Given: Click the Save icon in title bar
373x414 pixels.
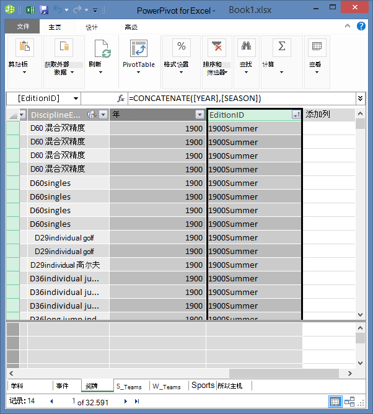Looking at the screenshot, I should (x=44, y=10).
